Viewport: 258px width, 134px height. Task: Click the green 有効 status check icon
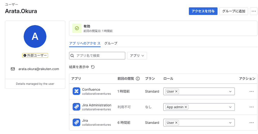77,28
